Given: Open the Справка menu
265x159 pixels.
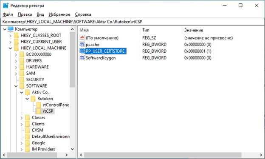Looking at the screenshot, I should point(83,14).
